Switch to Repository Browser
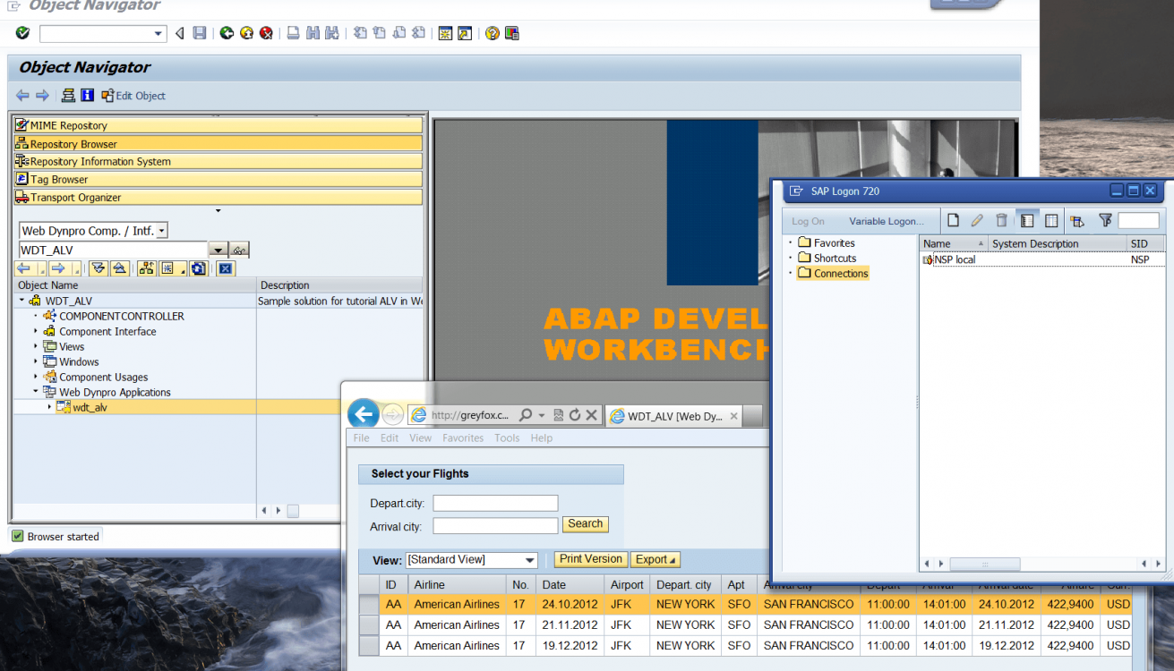1174x671 pixels. (219, 143)
